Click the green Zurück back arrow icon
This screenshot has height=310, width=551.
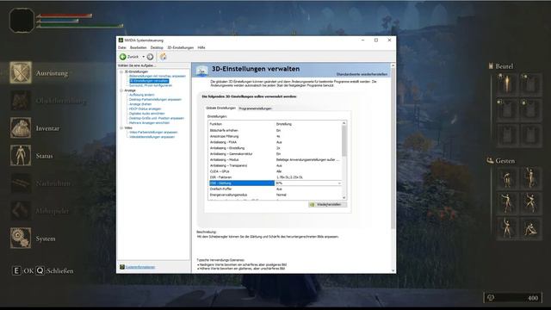122,57
